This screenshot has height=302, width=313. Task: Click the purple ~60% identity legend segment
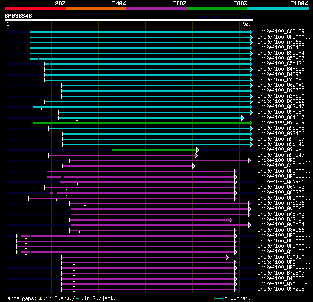[156, 9]
